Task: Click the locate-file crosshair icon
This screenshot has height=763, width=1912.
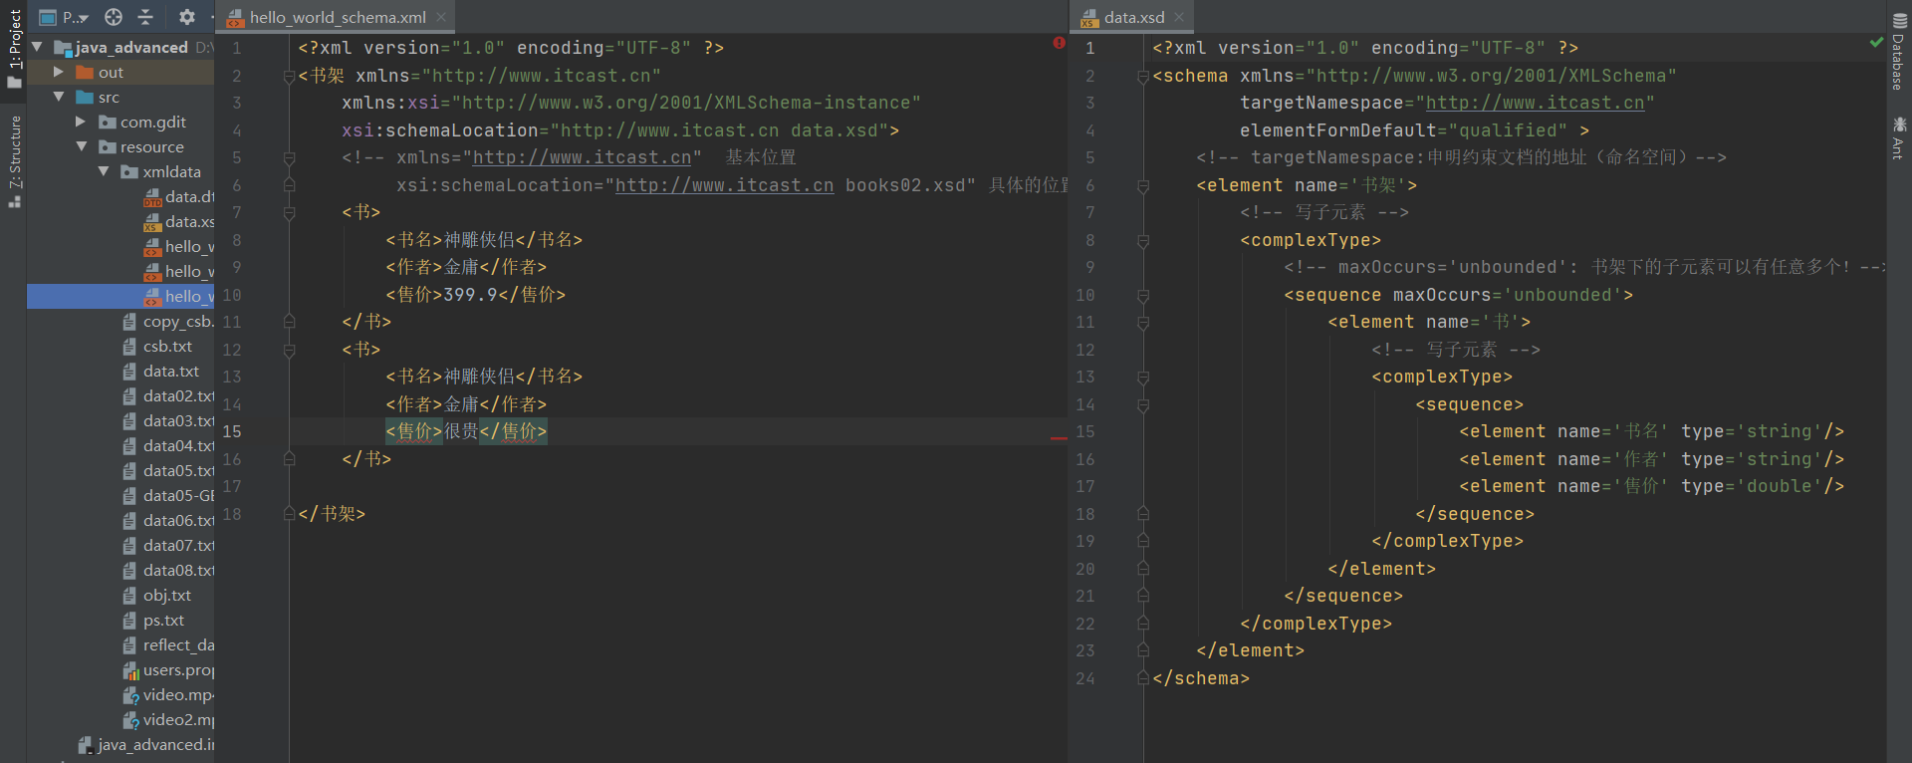Action: click(114, 17)
